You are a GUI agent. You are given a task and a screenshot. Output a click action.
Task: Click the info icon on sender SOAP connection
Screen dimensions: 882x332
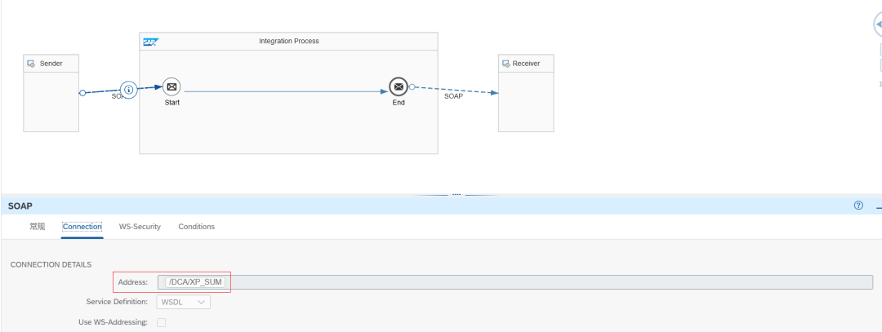(x=129, y=89)
